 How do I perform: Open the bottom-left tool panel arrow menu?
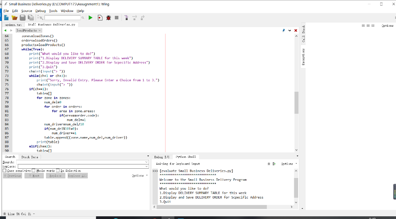click(148, 156)
